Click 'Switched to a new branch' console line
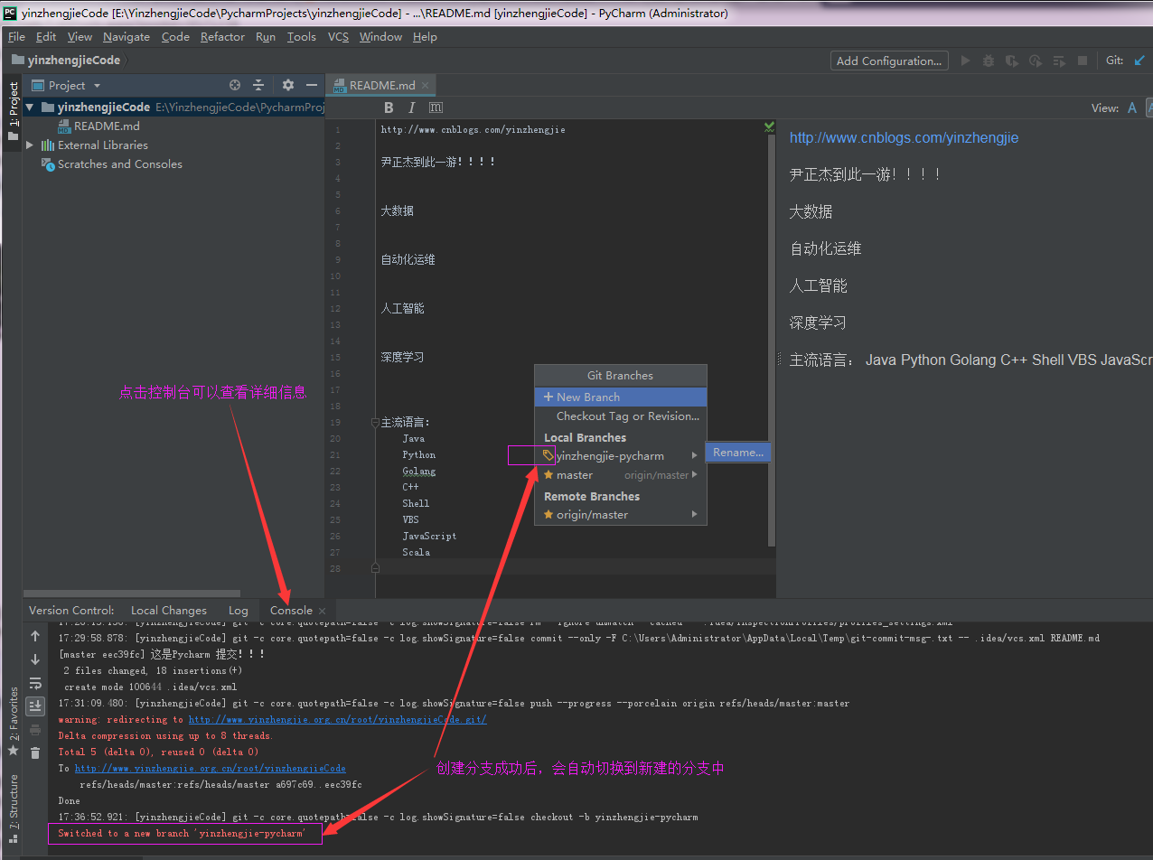Screen dimensions: 1153x860 pos(182,834)
